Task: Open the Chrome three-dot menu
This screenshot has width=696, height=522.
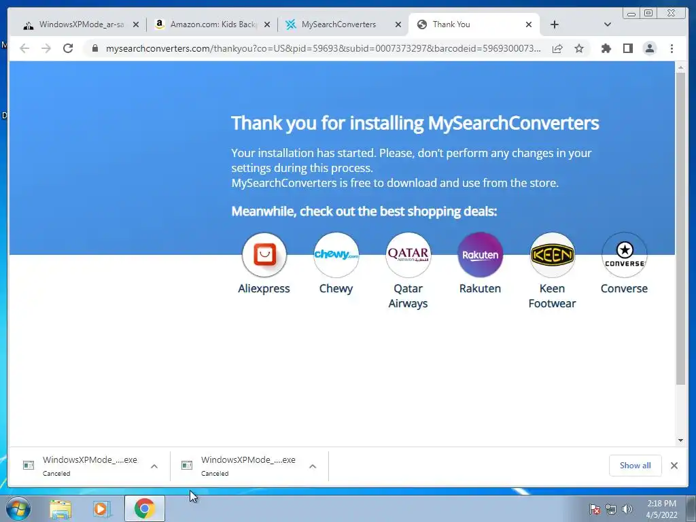Action: (x=672, y=48)
